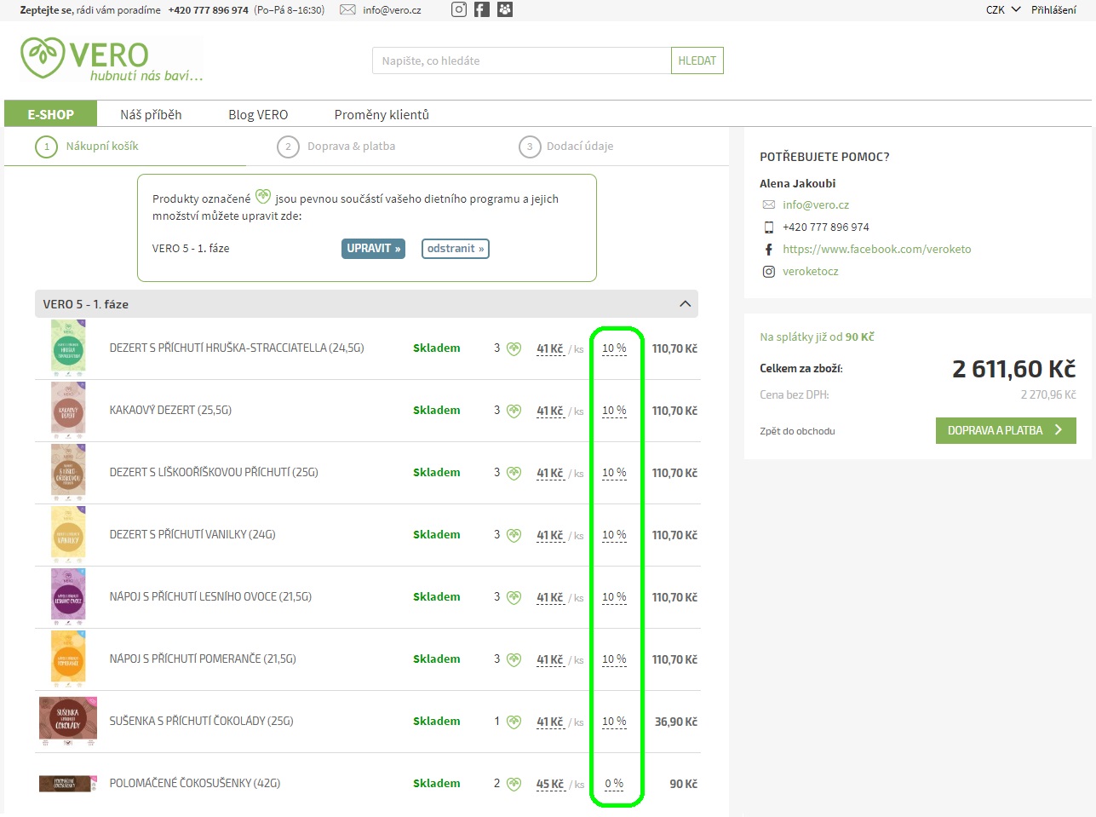Screen dimensions: 1096x817
Task: Click the email icon in help panel
Action: point(769,204)
